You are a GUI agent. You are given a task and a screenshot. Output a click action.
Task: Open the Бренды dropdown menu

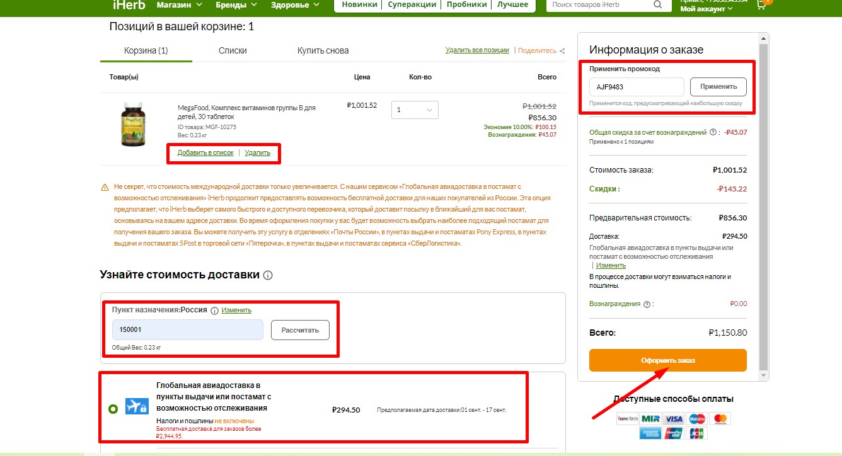(x=236, y=4)
